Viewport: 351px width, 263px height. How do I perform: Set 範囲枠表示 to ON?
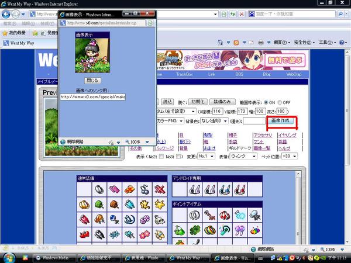[266, 102]
